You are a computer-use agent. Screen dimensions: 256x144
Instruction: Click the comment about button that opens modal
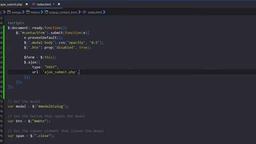(46, 116)
